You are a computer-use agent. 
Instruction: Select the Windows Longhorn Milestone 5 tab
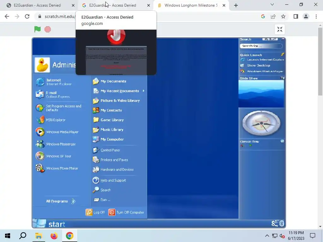tap(189, 5)
